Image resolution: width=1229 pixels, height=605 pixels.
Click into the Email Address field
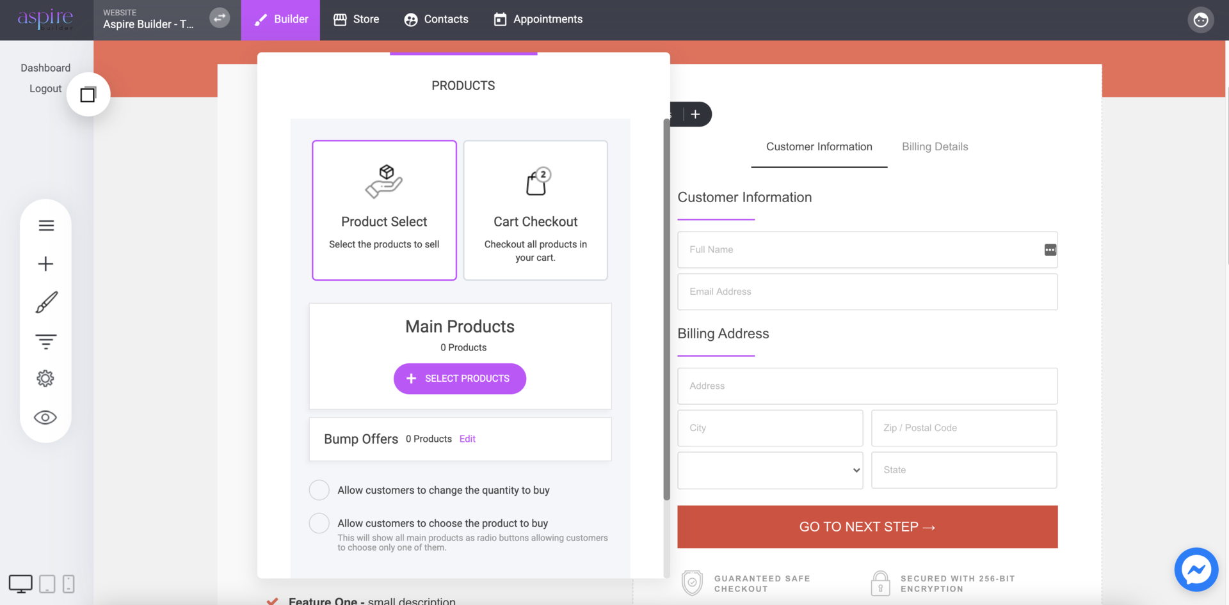(867, 292)
